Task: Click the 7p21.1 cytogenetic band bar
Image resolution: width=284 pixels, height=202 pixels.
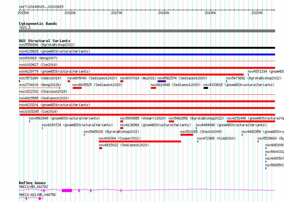Action: [x=147, y=31]
